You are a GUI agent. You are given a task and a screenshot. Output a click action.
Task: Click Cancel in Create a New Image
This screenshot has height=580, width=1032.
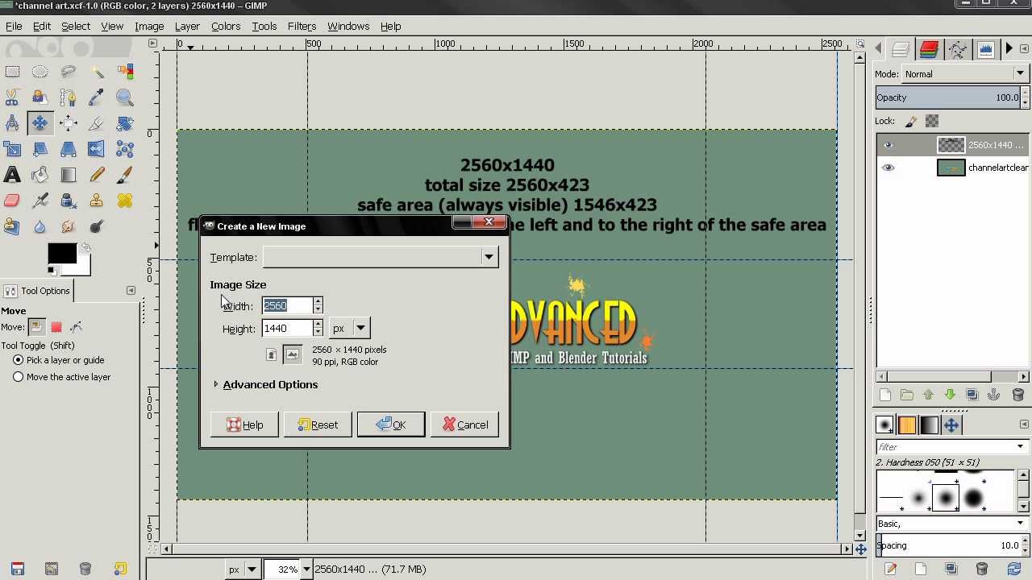coord(464,425)
